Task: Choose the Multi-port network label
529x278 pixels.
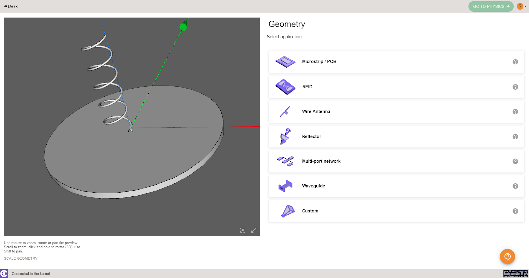Action: [x=321, y=161]
